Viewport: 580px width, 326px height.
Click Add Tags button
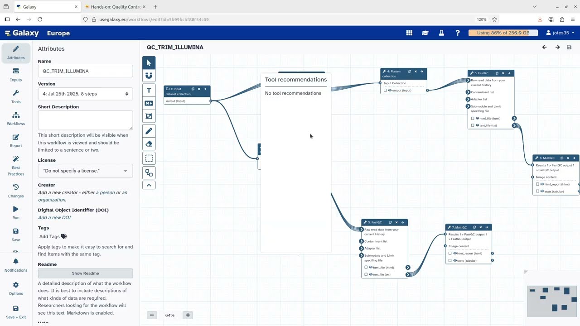point(53,236)
